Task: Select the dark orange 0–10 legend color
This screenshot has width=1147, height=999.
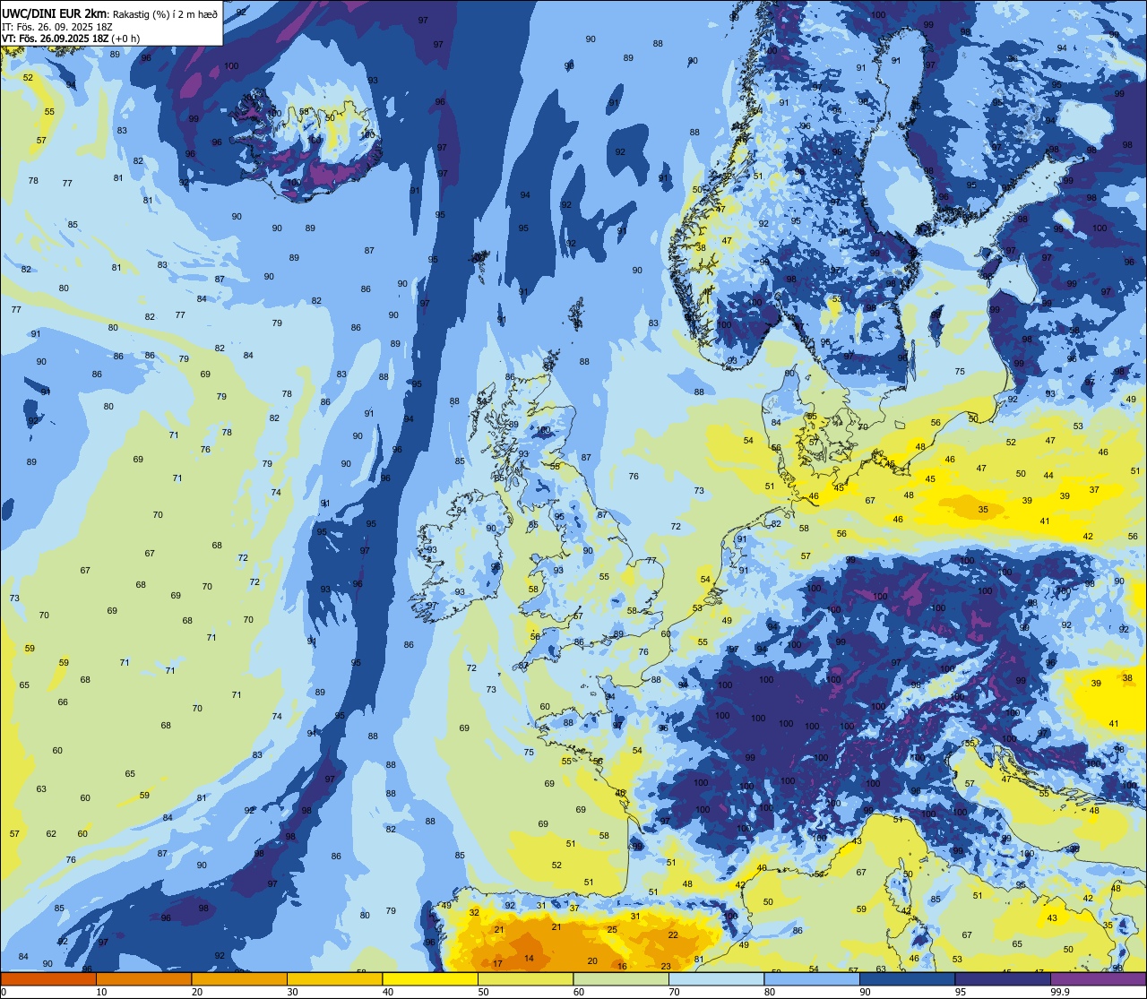Action: 48,978
